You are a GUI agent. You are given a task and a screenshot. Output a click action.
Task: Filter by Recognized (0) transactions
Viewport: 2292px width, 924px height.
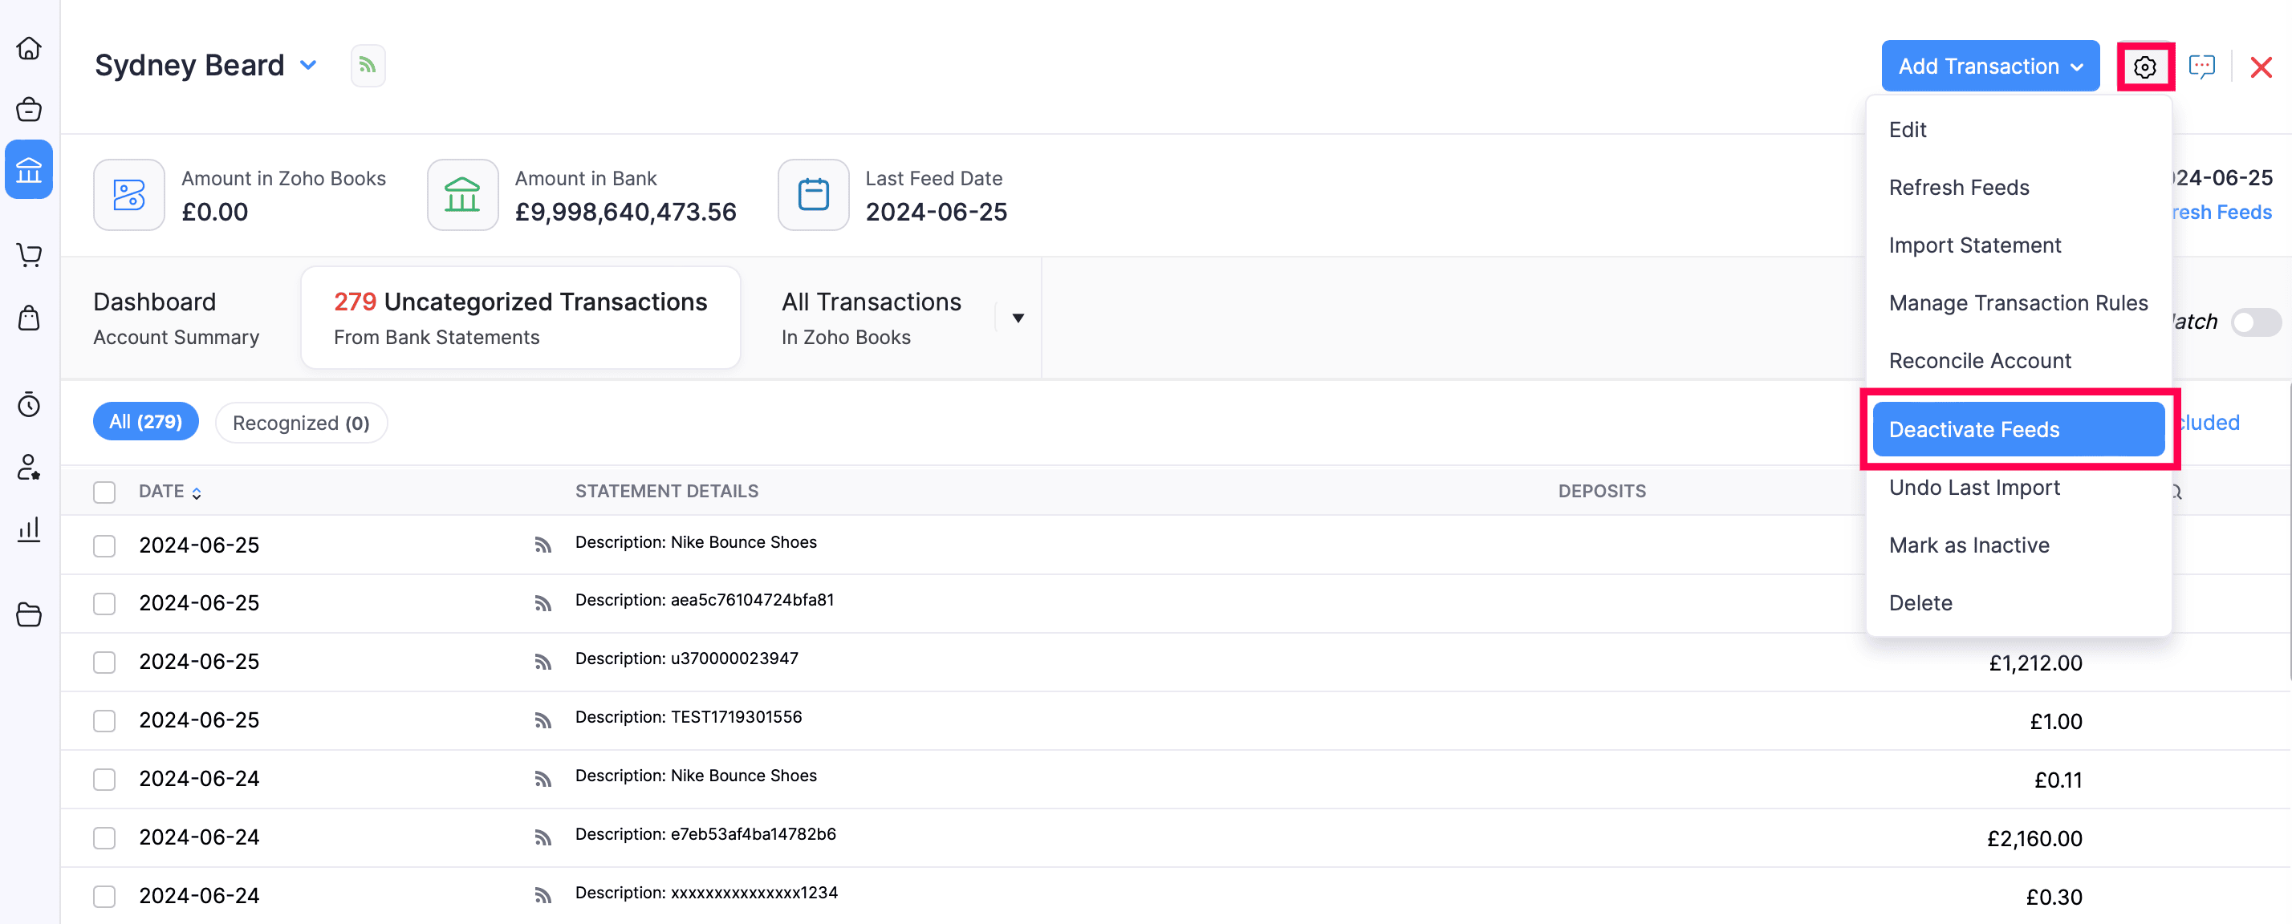coord(301,423)
